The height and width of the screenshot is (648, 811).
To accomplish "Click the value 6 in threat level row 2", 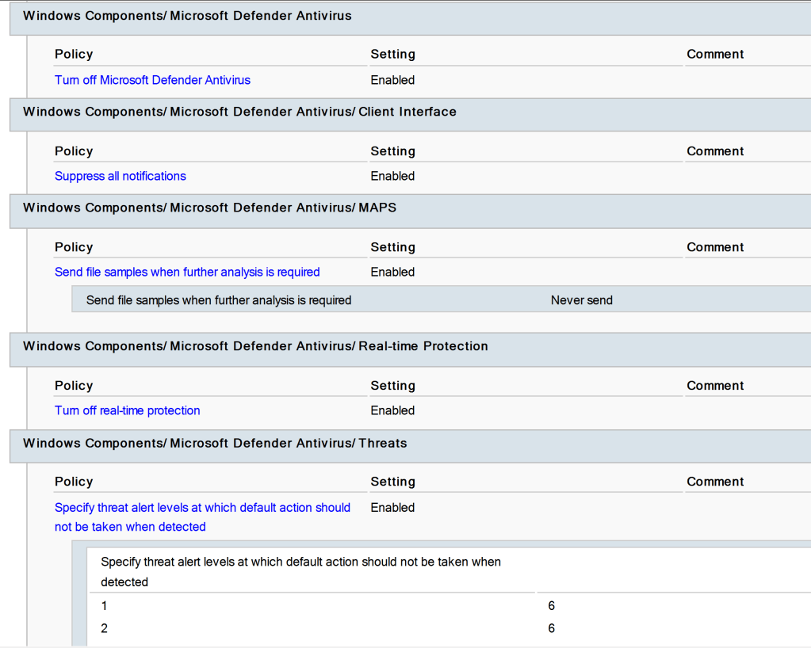I will (551, 628).
